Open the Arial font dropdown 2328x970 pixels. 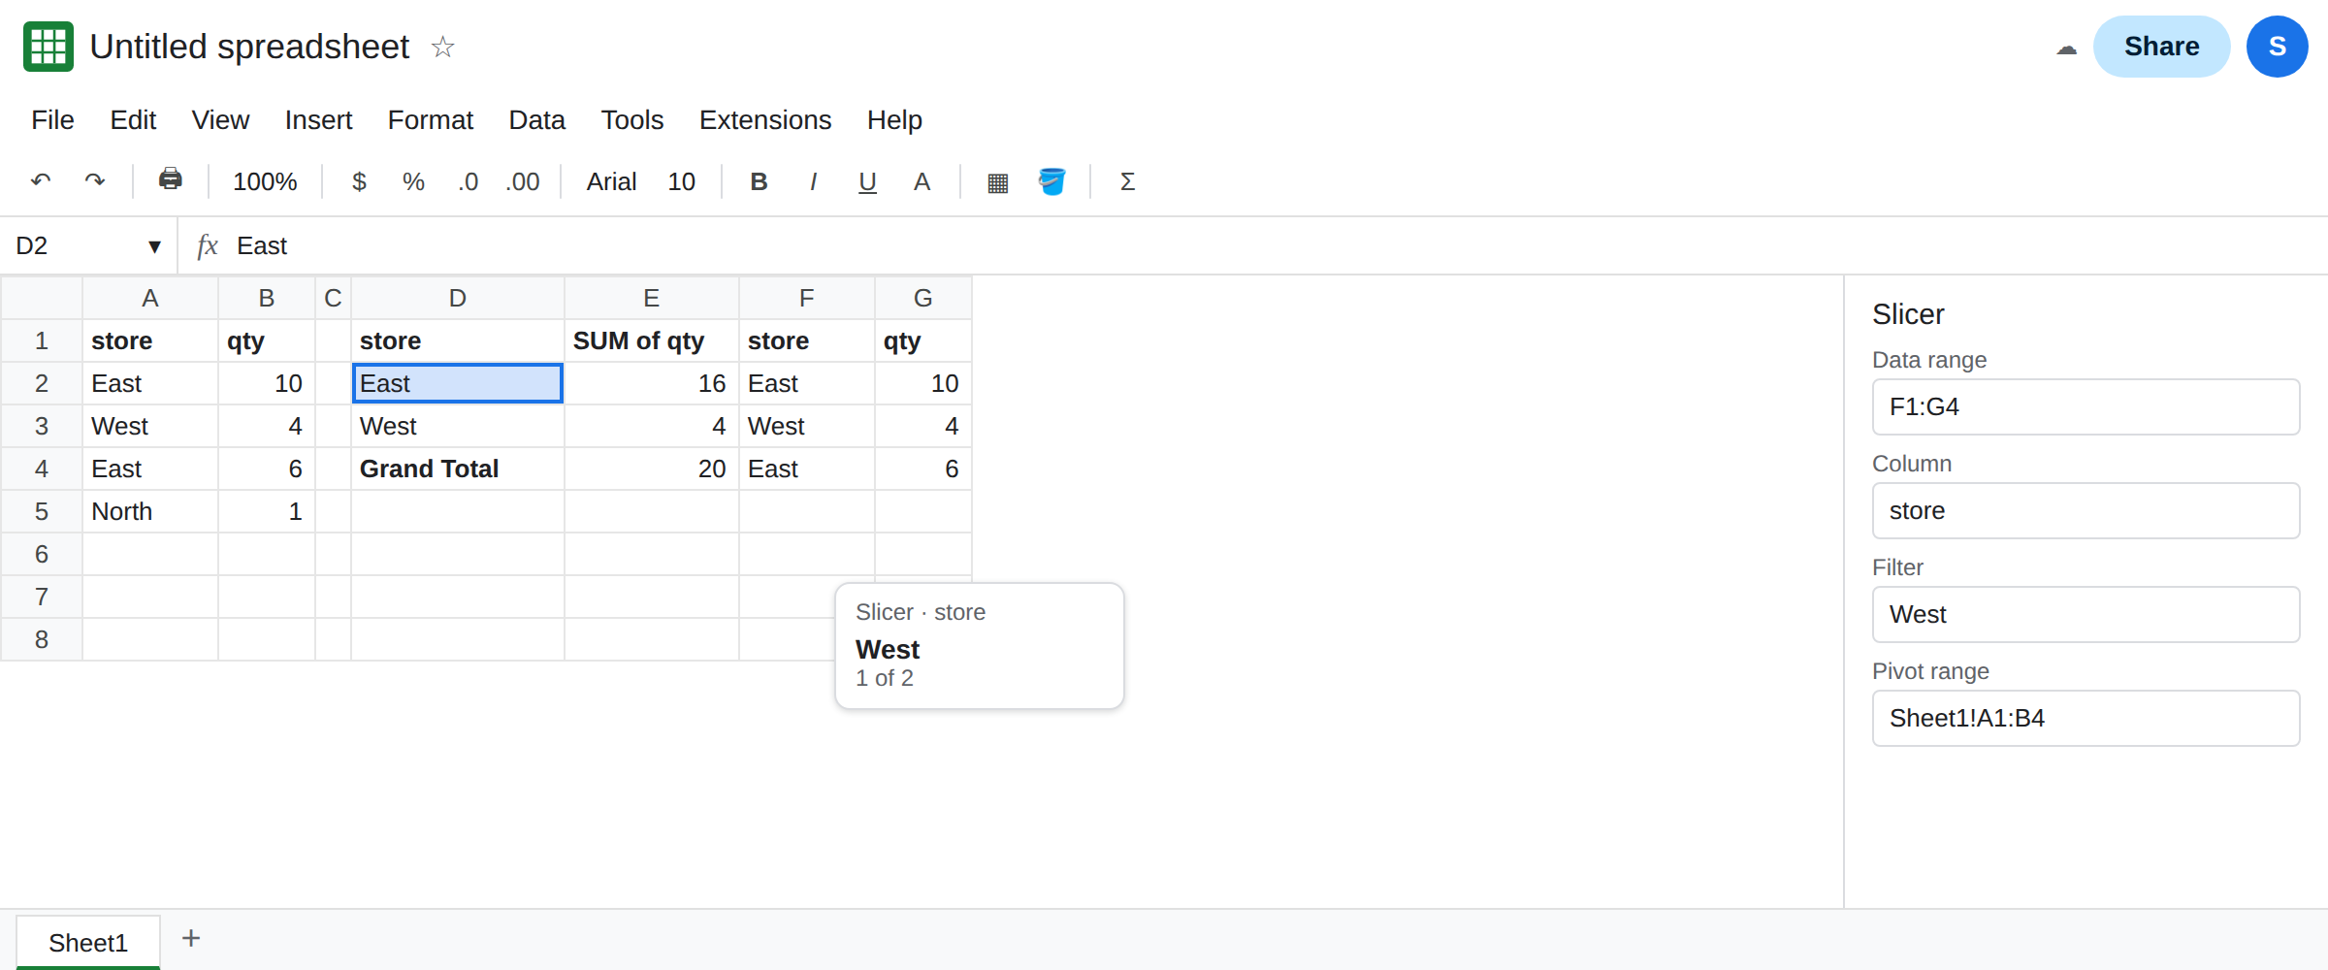[x=611, y=181]
